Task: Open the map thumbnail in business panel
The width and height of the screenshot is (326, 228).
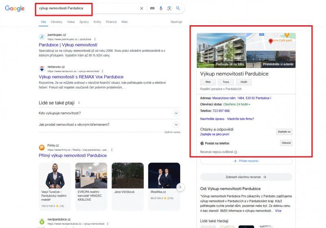Action: tap(271, 42)
